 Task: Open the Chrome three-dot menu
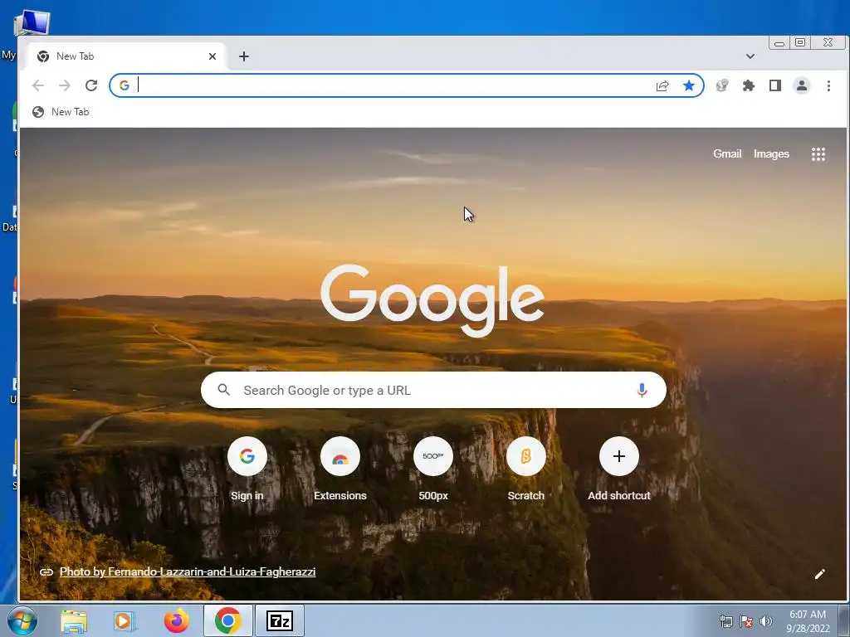pyautogui.click(x=828, y=85)
